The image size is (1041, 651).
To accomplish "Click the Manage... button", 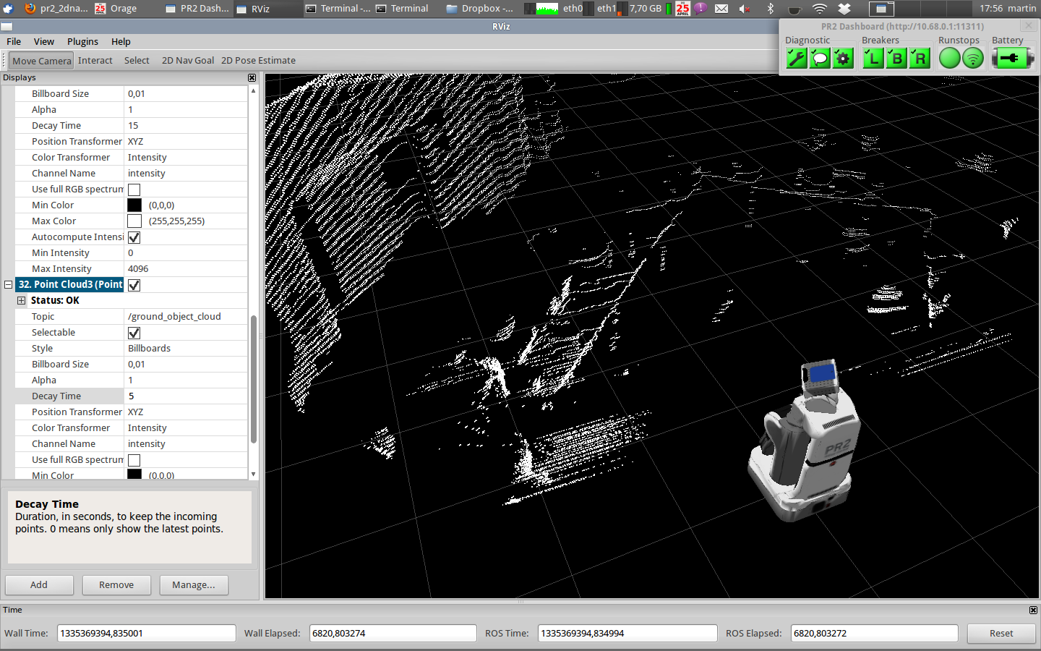I will (194, 584).
